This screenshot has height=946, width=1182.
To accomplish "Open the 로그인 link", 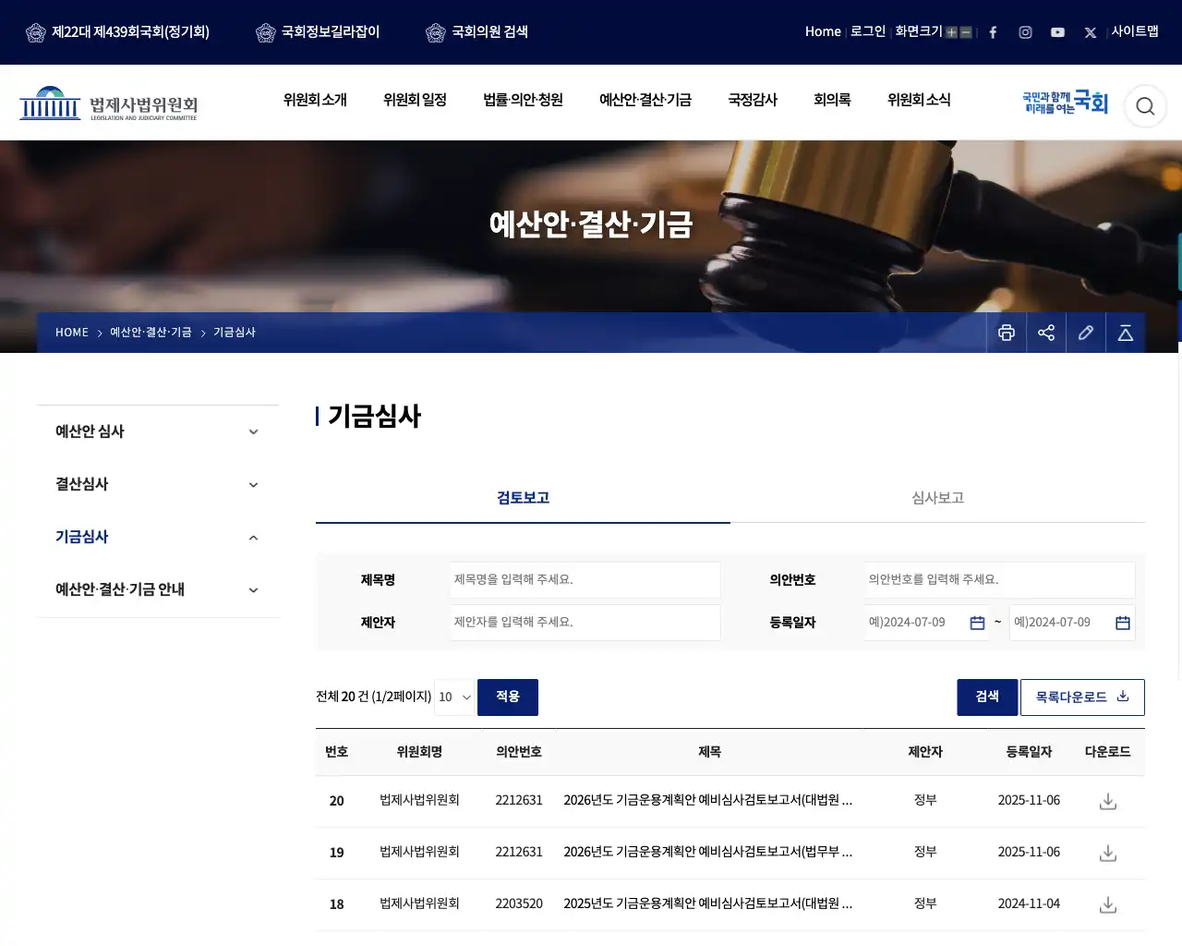I will pos(868,31).
